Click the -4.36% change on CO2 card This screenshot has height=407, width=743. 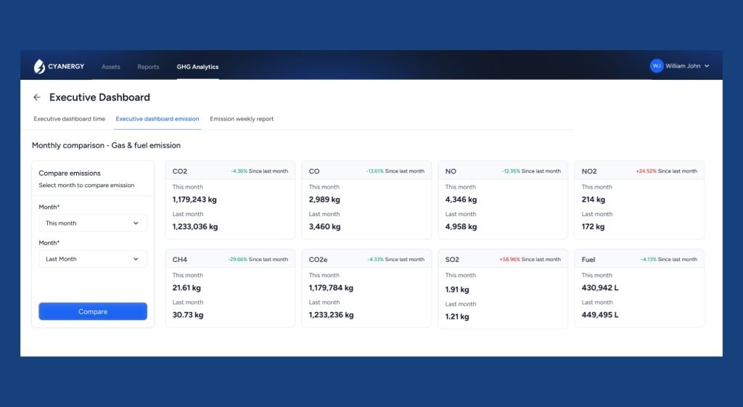pyautogui.click(x=239, y=171)
